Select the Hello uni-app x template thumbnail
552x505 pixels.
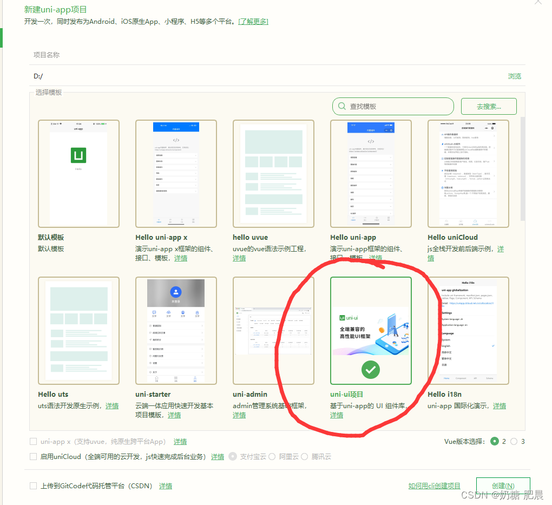pos(176,174)
